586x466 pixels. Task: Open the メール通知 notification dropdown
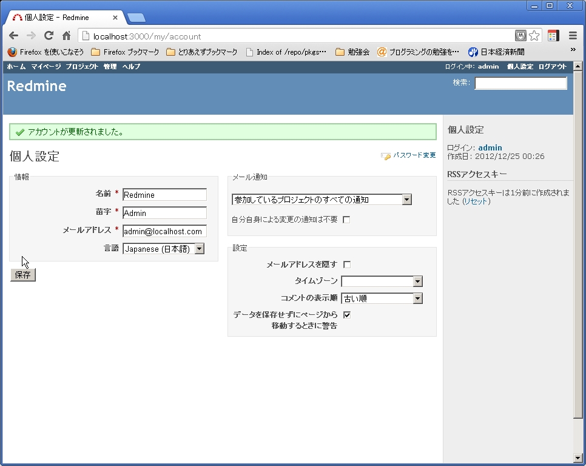click(x=322, y=200)
